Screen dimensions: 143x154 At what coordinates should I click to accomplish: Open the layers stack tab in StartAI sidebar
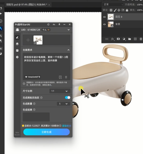[17, 44]
